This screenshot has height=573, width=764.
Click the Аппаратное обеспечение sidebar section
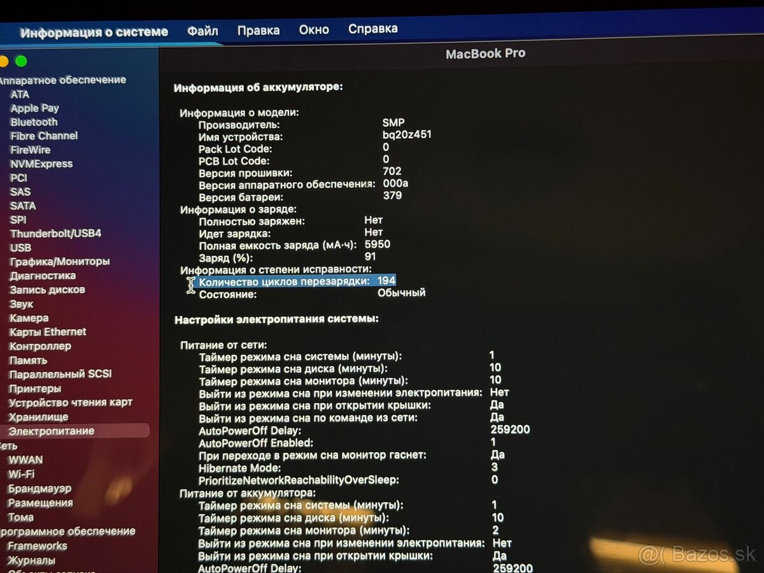coord(63,80)
